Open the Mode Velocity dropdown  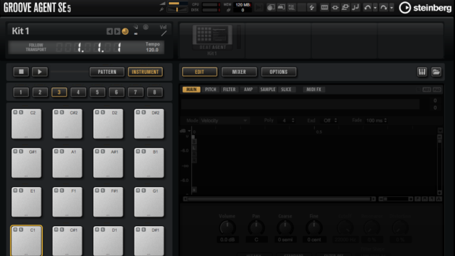click(224, 120)
